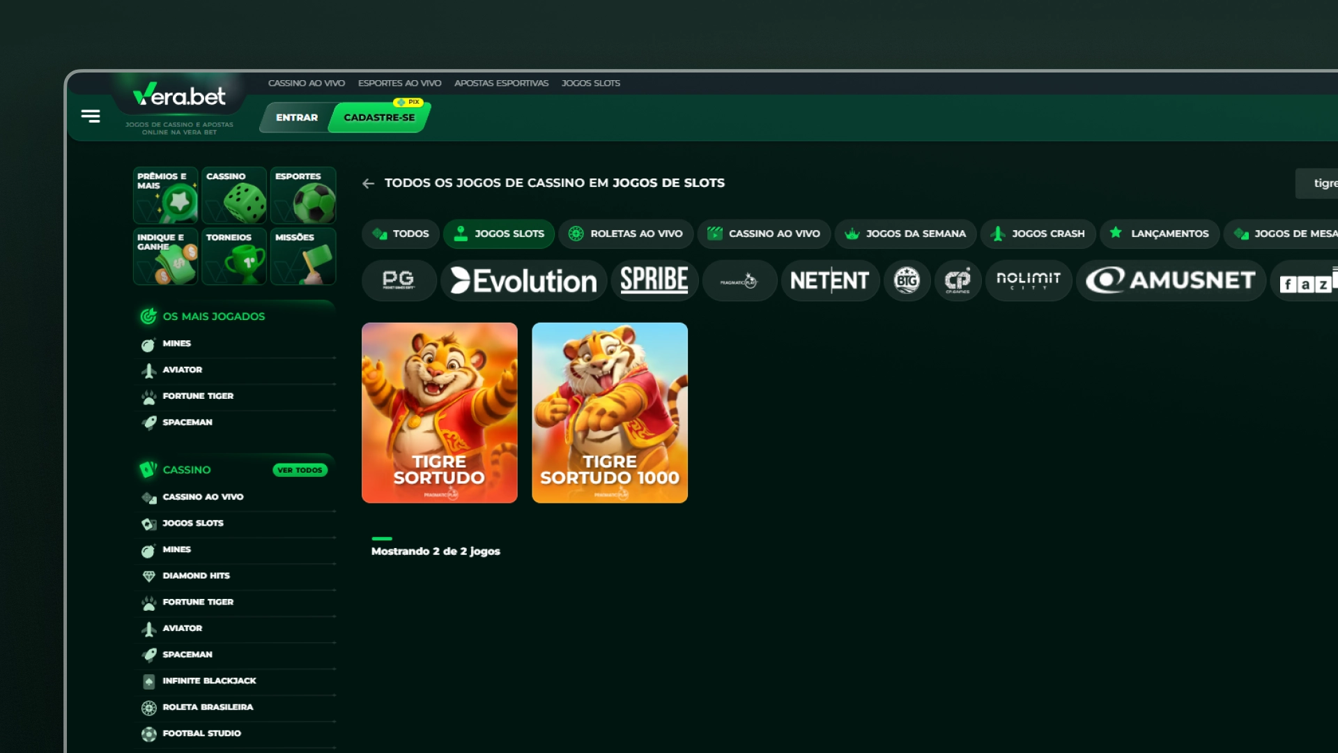Open the Missões flag tile

click(x=303, y=257)
